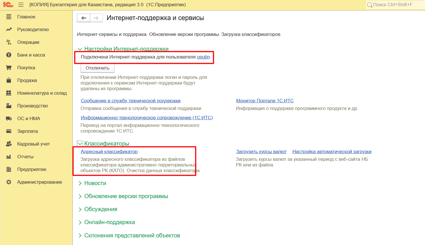
Task: Click the hamburger menu icon in title bar
Action: click(21, 5)
